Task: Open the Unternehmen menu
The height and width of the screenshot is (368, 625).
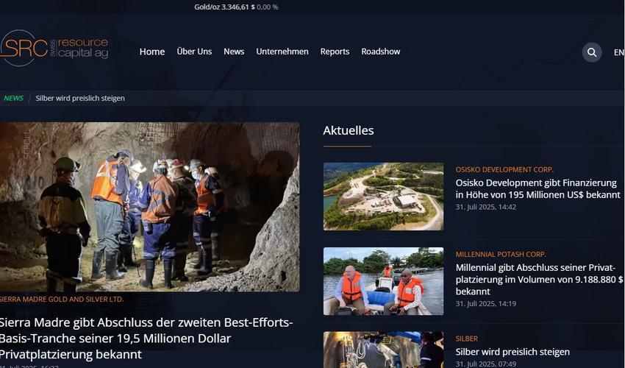Action: pos(282,52)
